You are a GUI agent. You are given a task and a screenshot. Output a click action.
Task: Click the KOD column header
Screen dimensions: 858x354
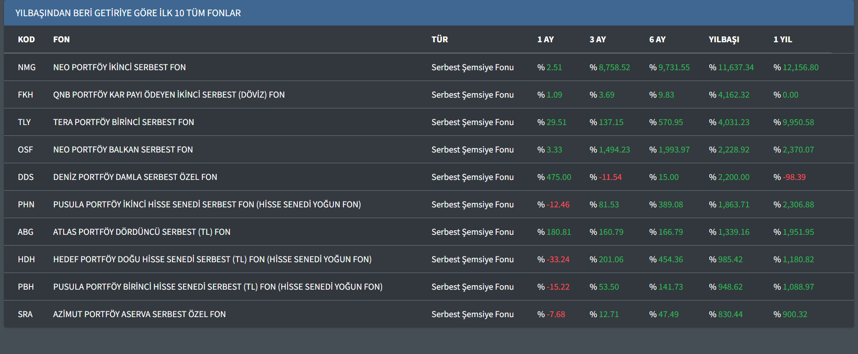(x=26, y=40)
